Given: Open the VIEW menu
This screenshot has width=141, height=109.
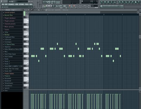Looking at the screenshot, I should (17, 4).
